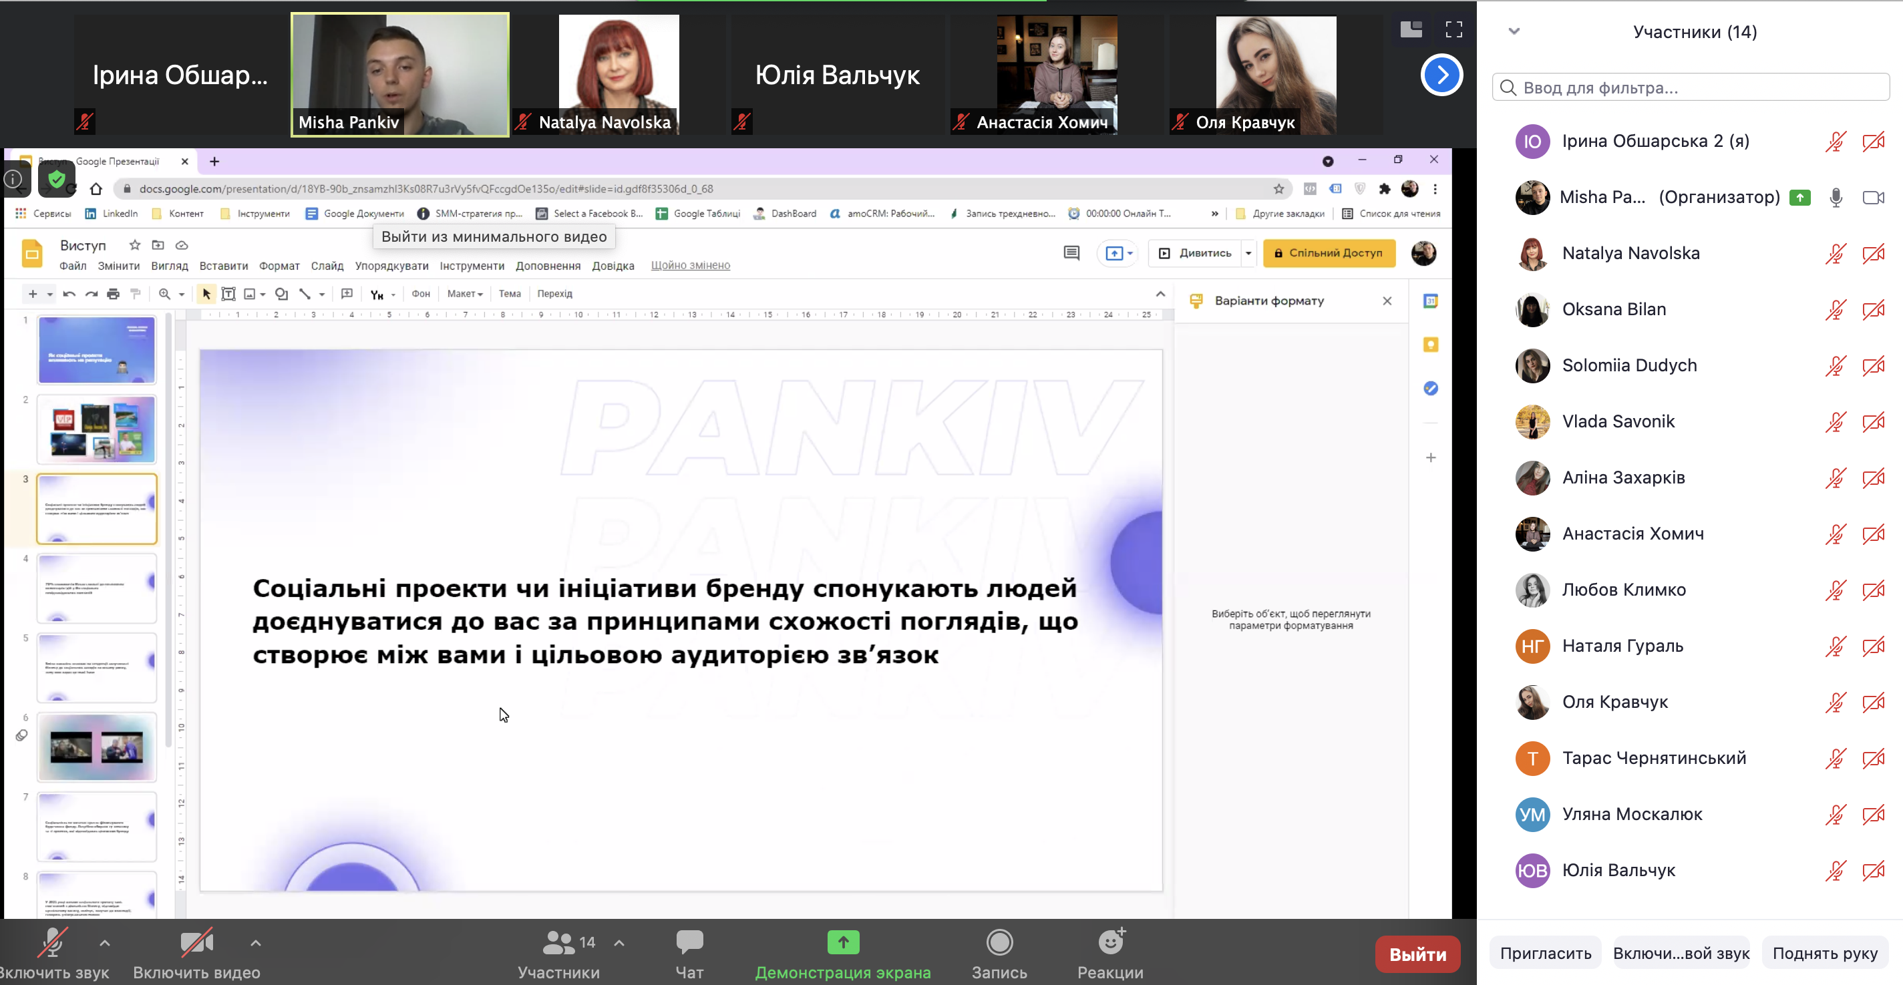Open Google Keep side panel icon
Screen dimensions: 1903x985
click(1431, 345)
